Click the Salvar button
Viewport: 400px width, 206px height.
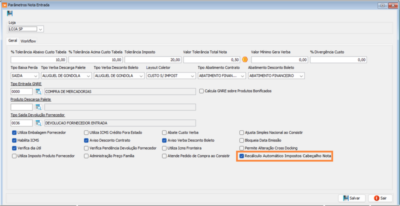click(351, 198)
